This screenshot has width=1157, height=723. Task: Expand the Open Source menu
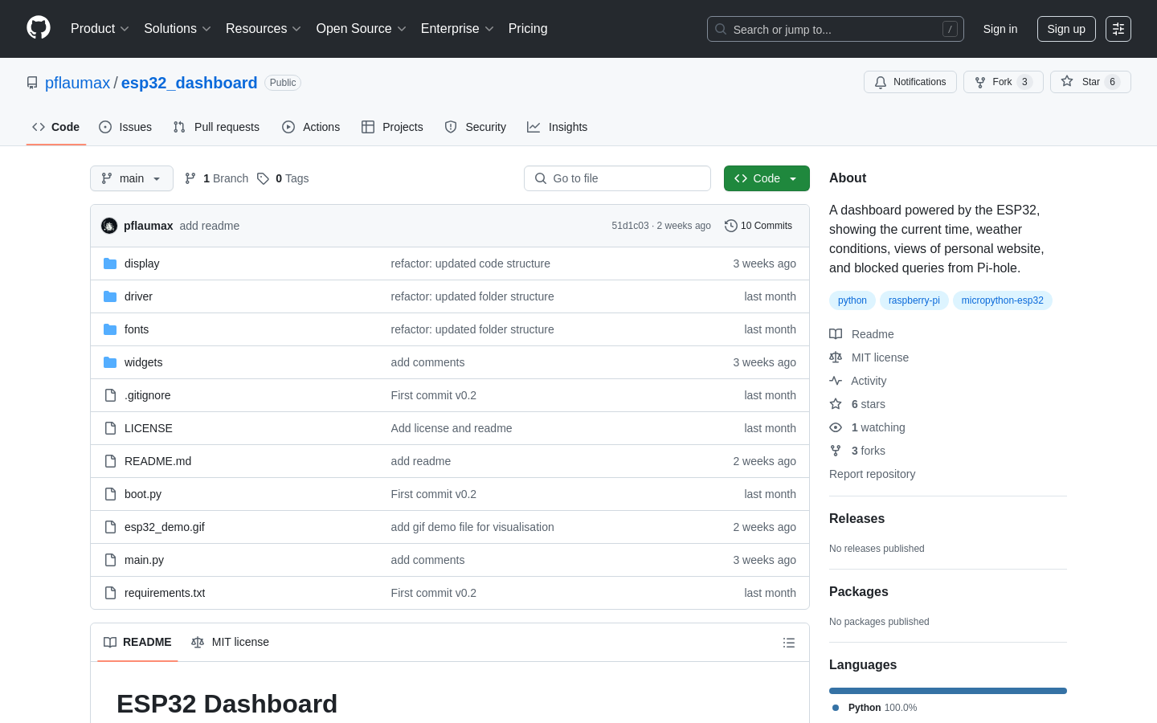tap(362, 29)
